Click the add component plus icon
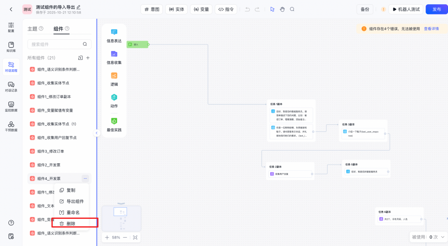The width and height of the screenshot is (448, 246). click(x=88, y=58)
